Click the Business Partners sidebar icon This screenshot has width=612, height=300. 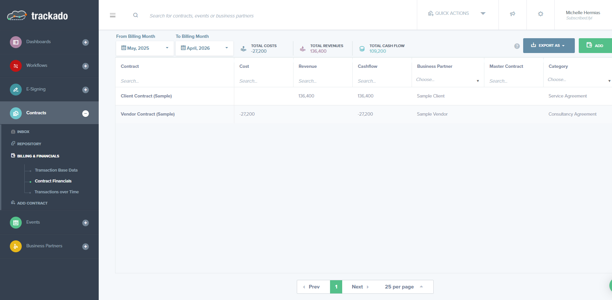tap(16, 246)
